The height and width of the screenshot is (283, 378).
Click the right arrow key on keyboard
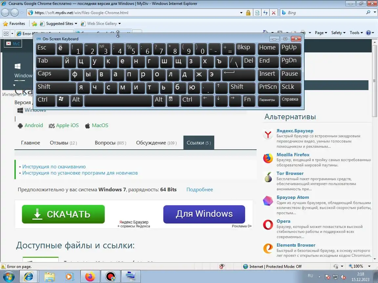point(235,101)
